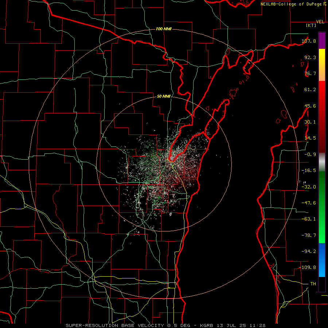Image resolution: width=328 pixels, height=328 pixels.
Task: Click the 50 NMI range ring label
Action: coord(164,96)
